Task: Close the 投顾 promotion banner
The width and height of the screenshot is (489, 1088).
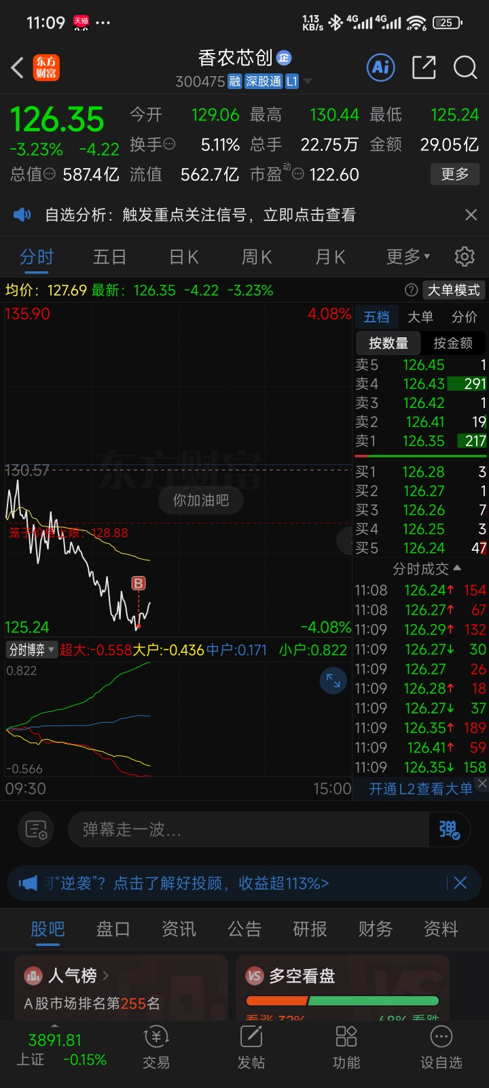Action: 460,883
